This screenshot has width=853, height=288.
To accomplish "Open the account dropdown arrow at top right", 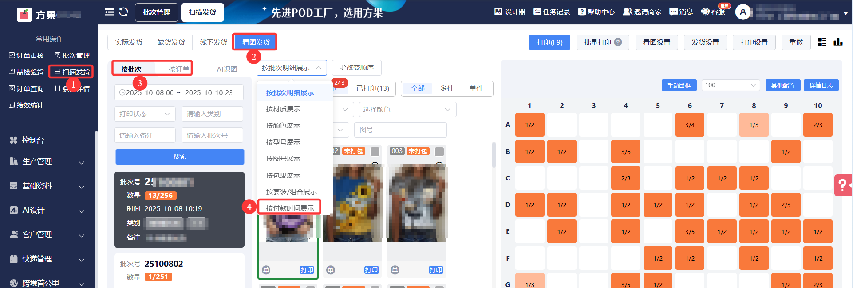I will pos(845,13).
